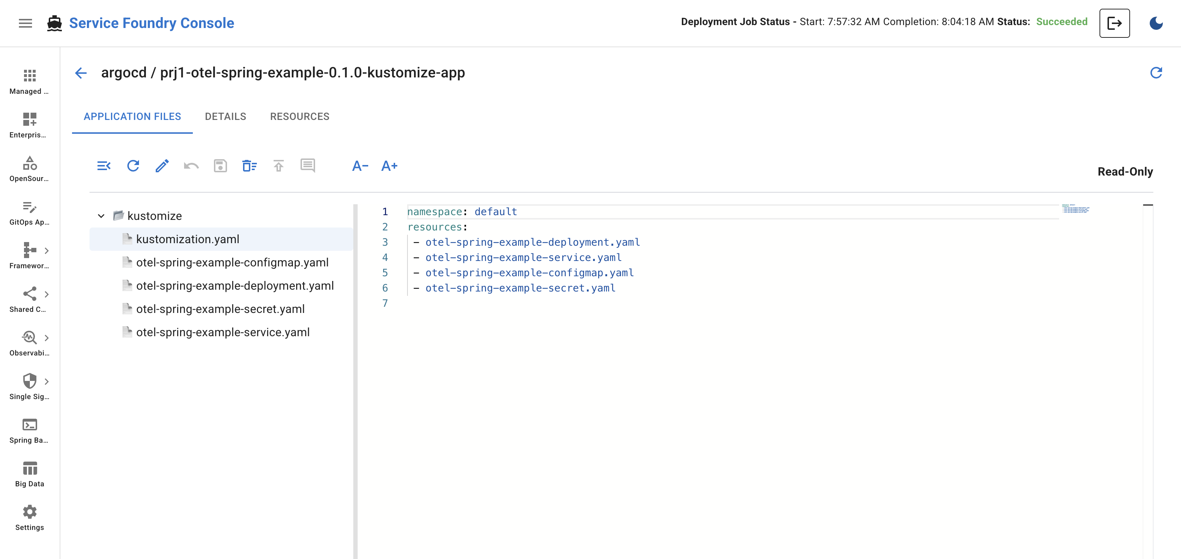Click editor line otel-spring-example-secret.yaml
1181x559 pixels.
point(520,288)
